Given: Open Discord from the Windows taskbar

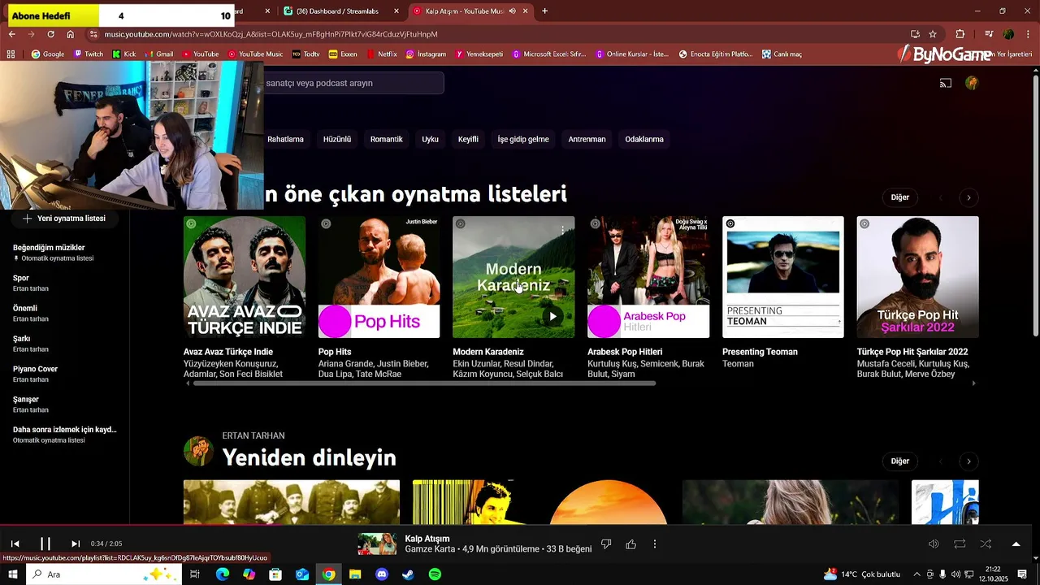Looking at the screenshot, I should pos(382,574).
